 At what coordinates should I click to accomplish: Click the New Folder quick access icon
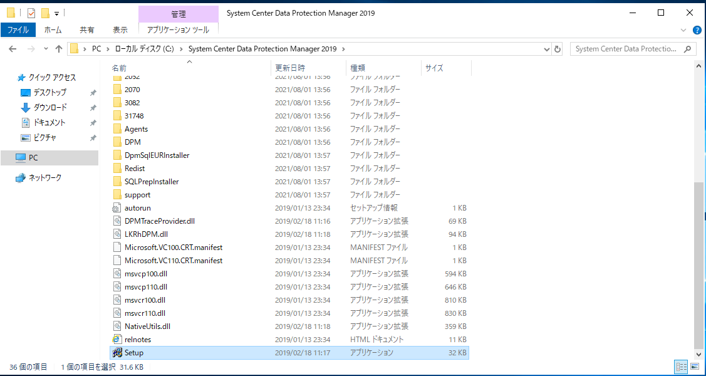[x=45, y=13]
